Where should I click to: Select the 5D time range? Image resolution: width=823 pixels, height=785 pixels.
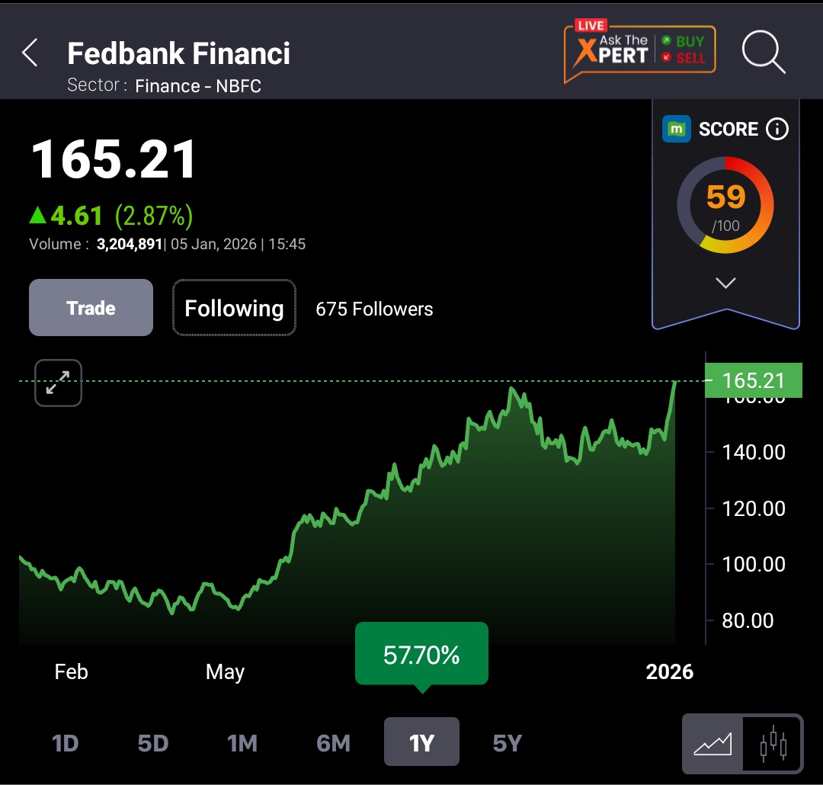tap(152, 743)
